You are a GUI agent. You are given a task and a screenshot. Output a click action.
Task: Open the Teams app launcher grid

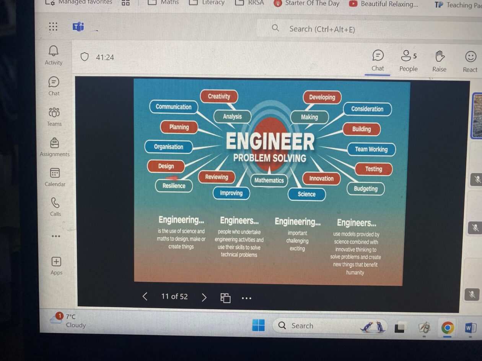pos(53,26)
